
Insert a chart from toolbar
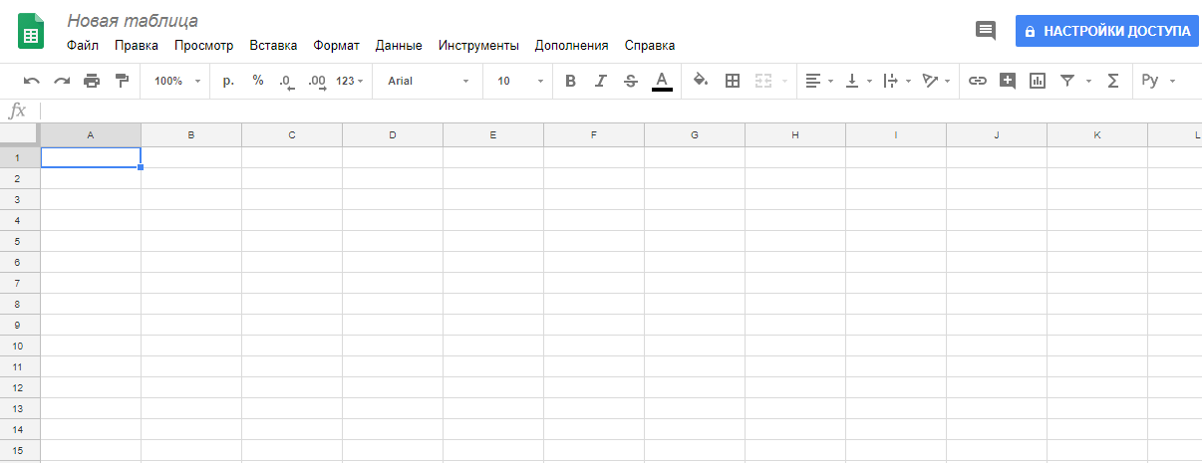(x=1038, y=81)
